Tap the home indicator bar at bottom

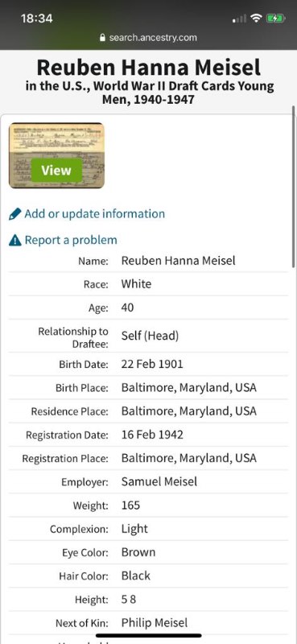click(x=148, y=635)
